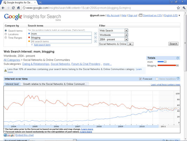Click the 2008 label on chart timeline

(99, 127)
